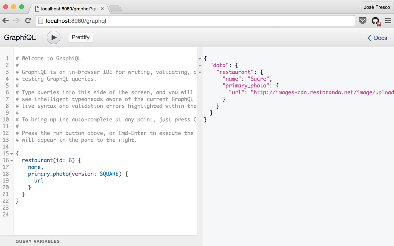Click line number 24 in gutter
The width and height of the screenshot is (394, 246).
(x=6, y=215)
